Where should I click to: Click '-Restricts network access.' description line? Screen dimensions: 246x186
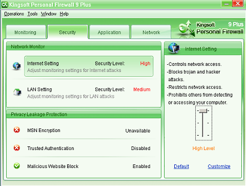[195, 87]
